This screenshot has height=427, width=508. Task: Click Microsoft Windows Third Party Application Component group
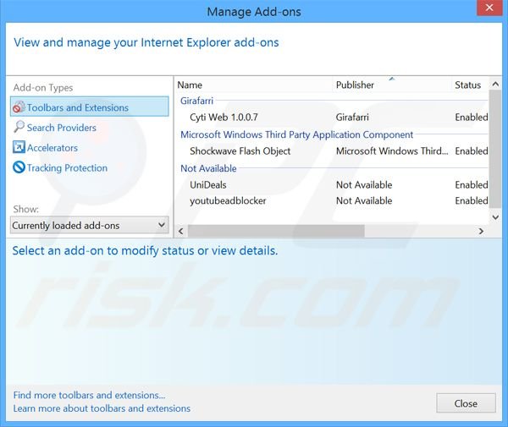point(297,134)
